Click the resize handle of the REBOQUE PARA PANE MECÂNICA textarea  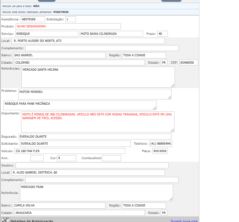click(x=155, y=108)
